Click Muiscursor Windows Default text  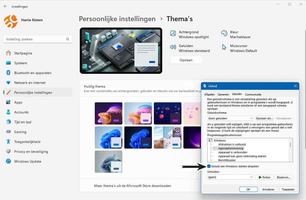[x=244, y=48]
